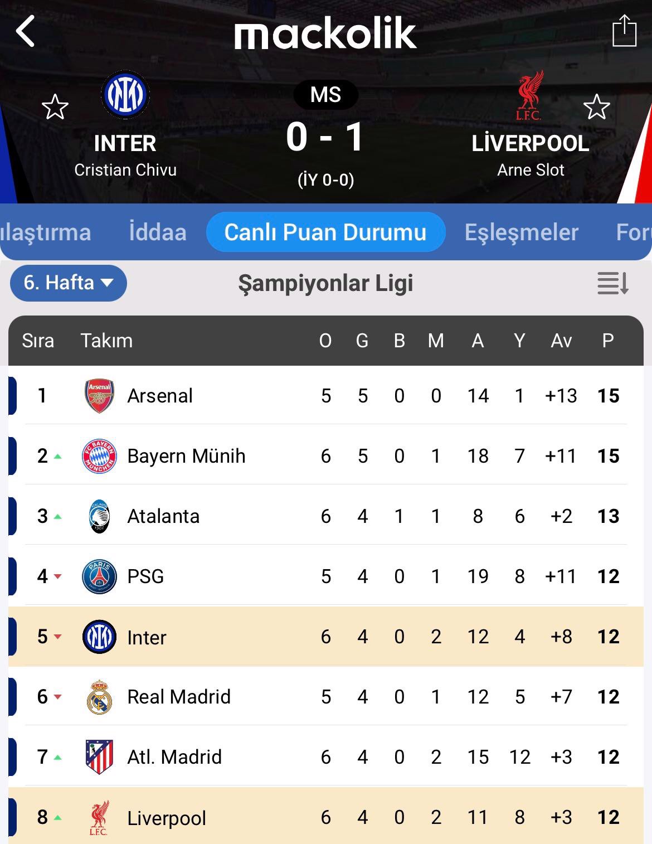Viewport: 652px width, 844px height.
Task: Tap the Inter crest in match header
Action: [x=125, y=95]
